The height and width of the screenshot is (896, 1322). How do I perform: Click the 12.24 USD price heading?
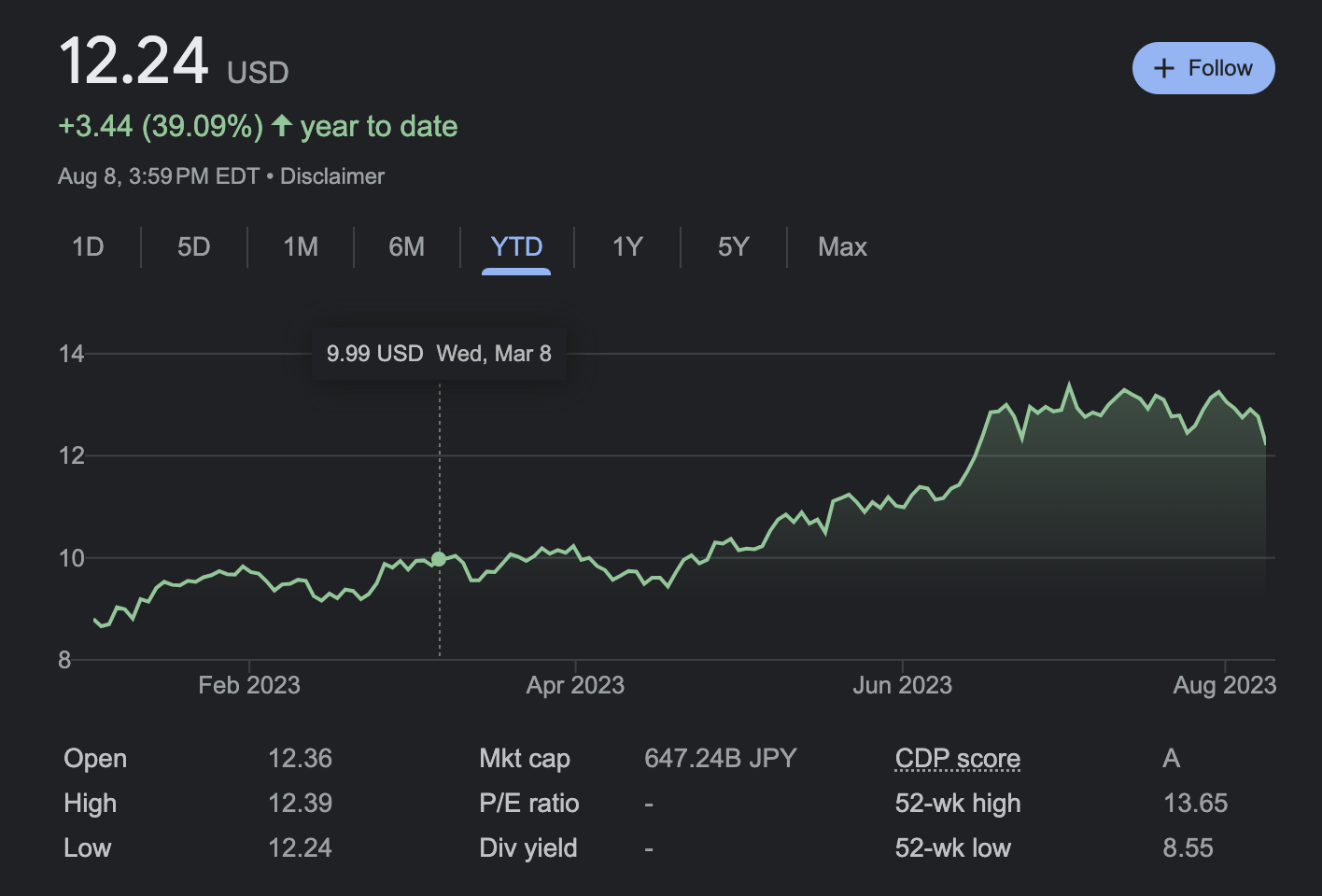point(174,63)
